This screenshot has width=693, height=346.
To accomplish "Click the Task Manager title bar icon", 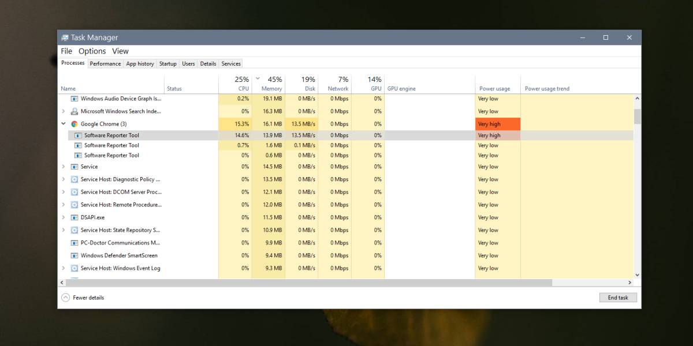I will pos(65,37).
